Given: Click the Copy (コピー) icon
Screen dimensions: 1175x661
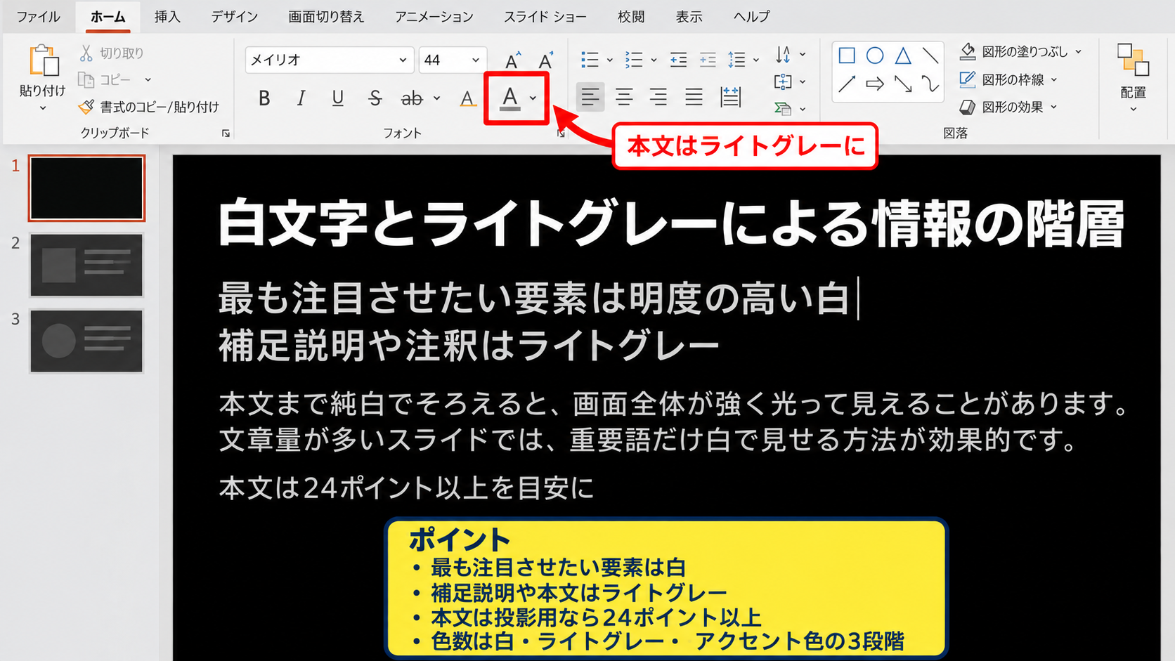Looking at the screenshot, I should coord(86,80).
